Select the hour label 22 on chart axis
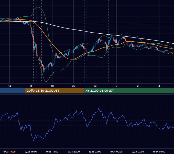The height and width of the screenshot is (154, 174). pos(95,86)
